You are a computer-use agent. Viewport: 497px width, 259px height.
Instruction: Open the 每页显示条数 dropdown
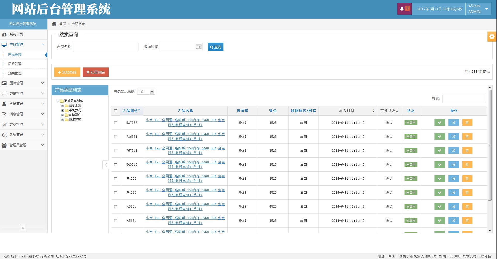pyautogui.click(x=152, y=92)
